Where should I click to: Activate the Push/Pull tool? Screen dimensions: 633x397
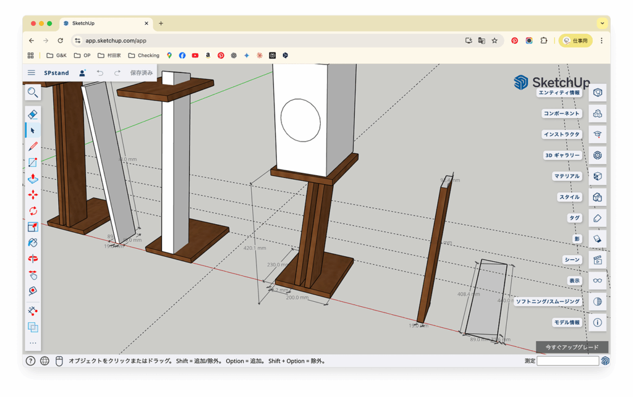point(33,178)
